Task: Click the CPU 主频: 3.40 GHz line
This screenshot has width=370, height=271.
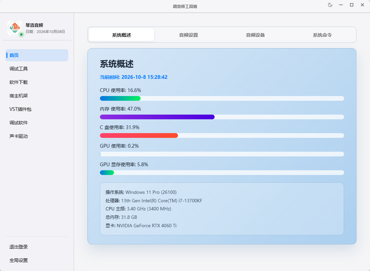Action: pos(138,209)
